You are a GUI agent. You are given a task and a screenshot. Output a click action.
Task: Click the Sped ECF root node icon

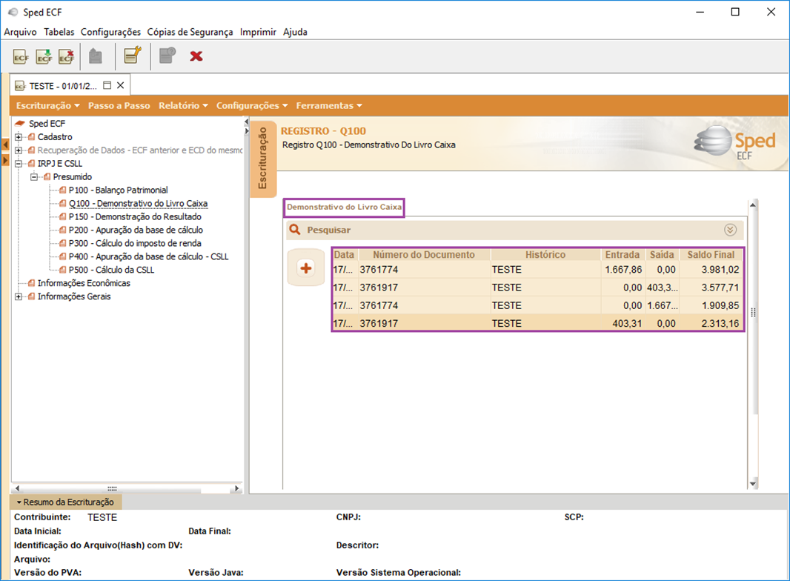tap(20, 124)
